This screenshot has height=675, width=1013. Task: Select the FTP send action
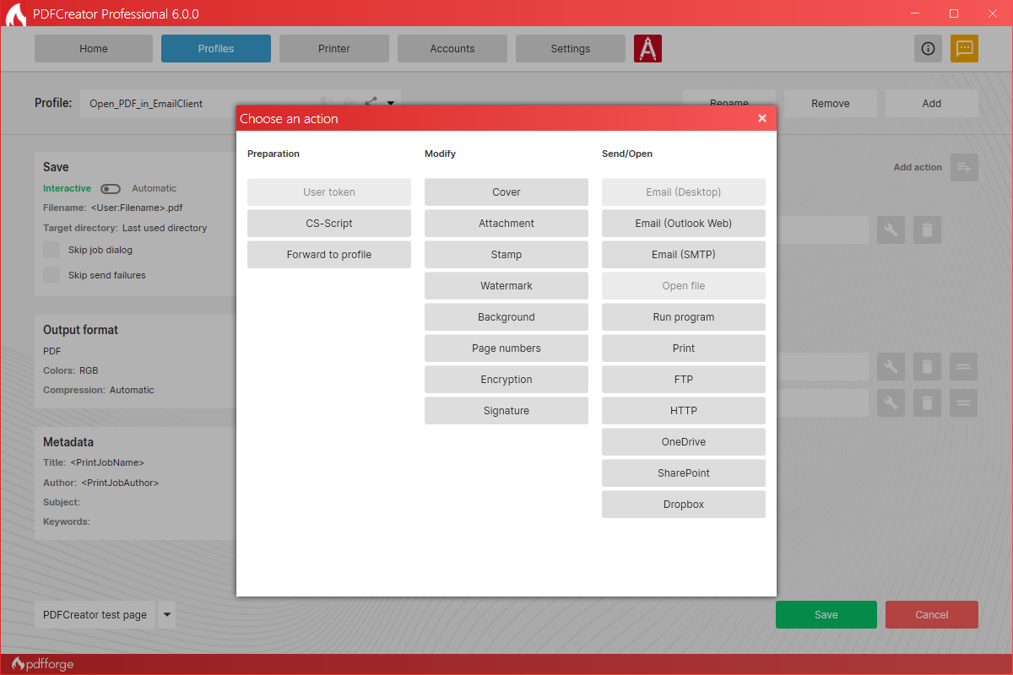tap(684, 380)
